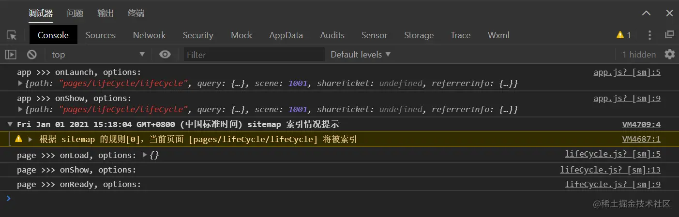
Task: Click the inspect element picker icon
Action: pos(12,35)
